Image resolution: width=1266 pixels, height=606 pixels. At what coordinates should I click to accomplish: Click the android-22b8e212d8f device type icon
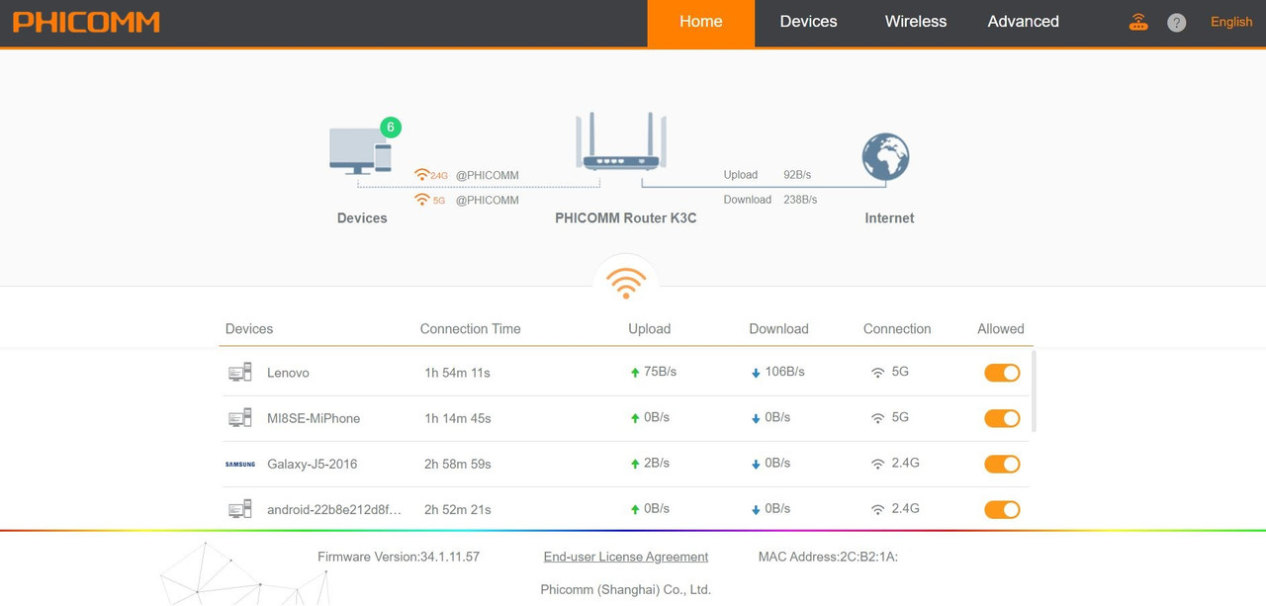pos(240,509)
